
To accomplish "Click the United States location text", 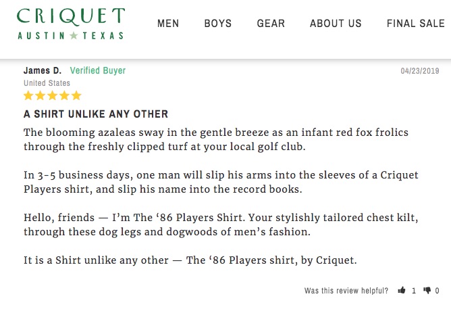I will pyautogui.click(x=47, y=83).
